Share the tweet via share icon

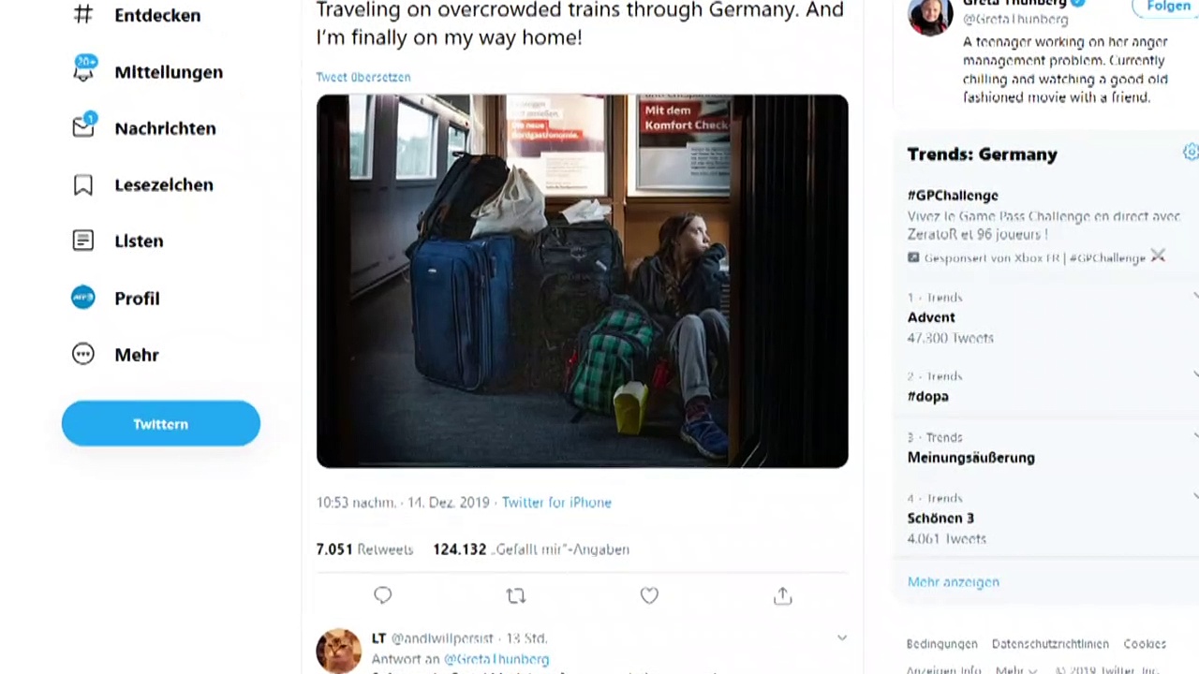[x=783, y=595]
